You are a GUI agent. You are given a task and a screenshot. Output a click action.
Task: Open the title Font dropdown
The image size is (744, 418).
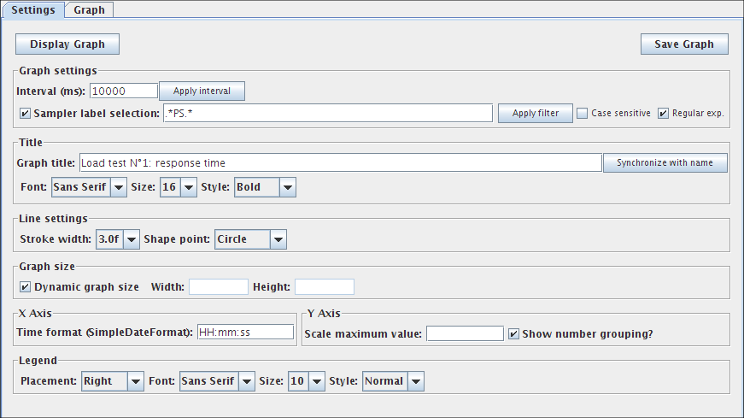89,187
